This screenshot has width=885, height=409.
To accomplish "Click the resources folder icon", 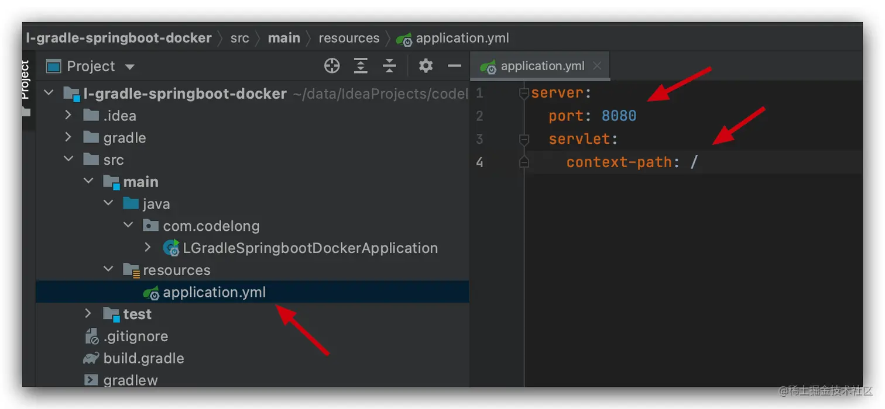I will [x=131, y=270].
